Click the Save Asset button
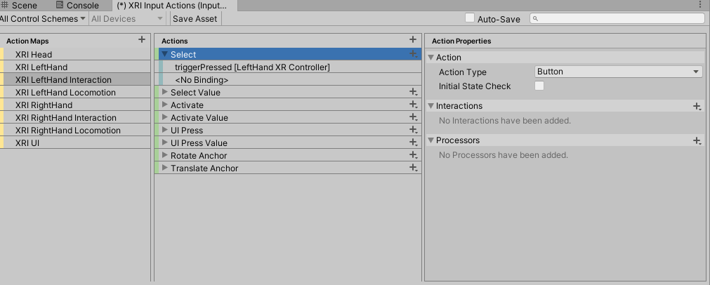This screenshot has height=285, width=710. click(195, 19)
